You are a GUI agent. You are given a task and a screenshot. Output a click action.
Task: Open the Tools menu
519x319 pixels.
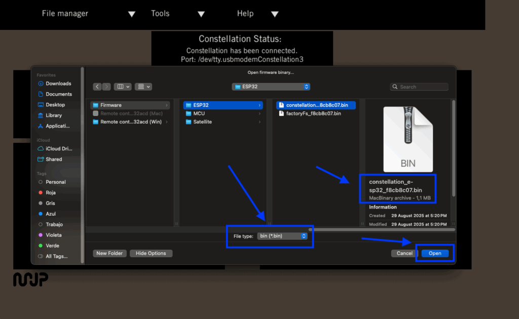point(160,14)
